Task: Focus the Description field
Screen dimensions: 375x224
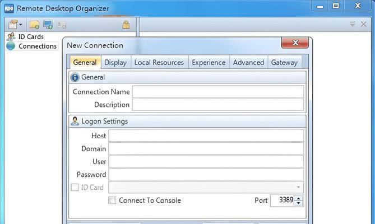Action: click(x=218, y=105)
